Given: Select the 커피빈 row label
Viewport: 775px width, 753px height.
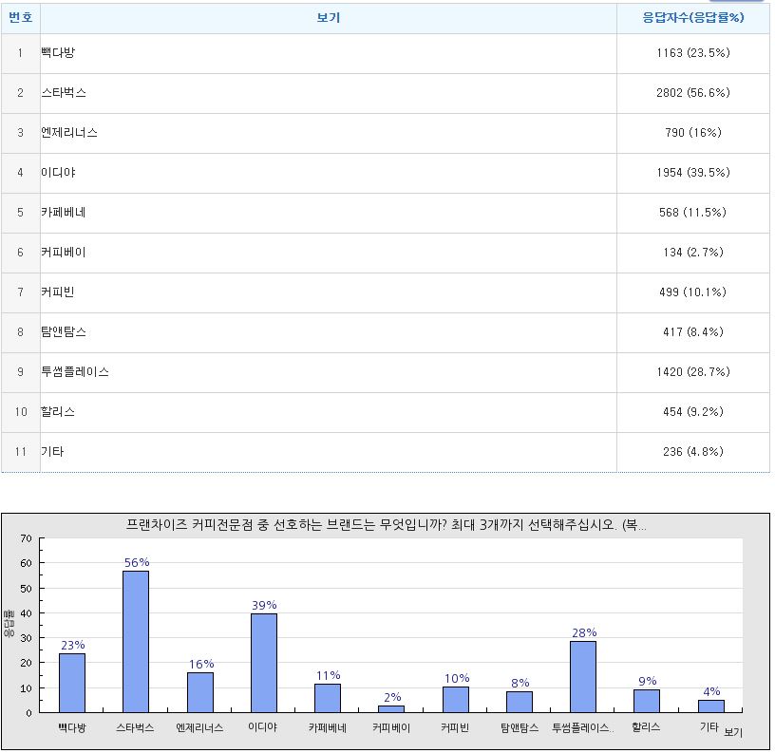Looking at the screenshot, I should coord(57,292).
